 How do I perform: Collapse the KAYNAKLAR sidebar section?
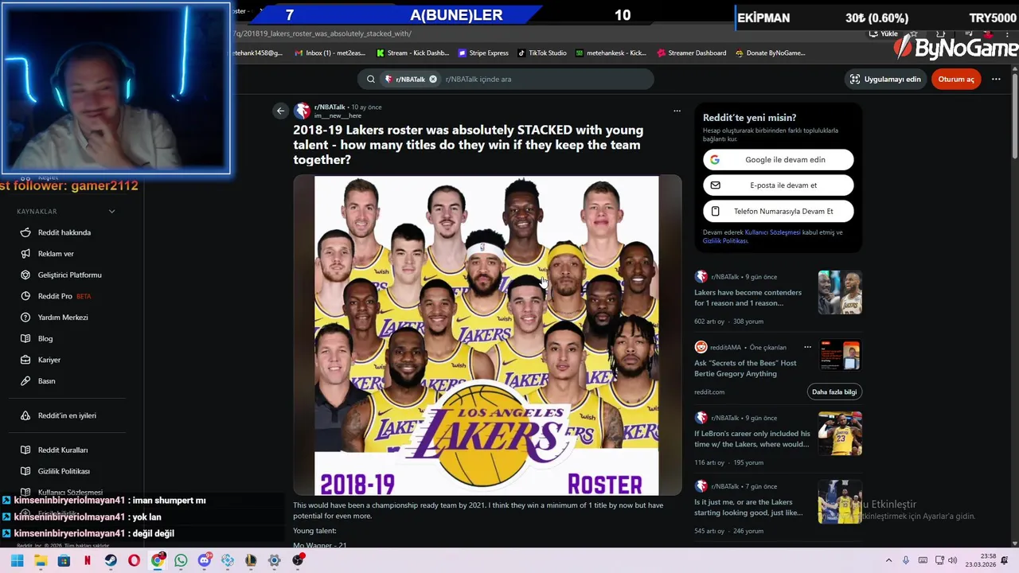pos(111,211)
